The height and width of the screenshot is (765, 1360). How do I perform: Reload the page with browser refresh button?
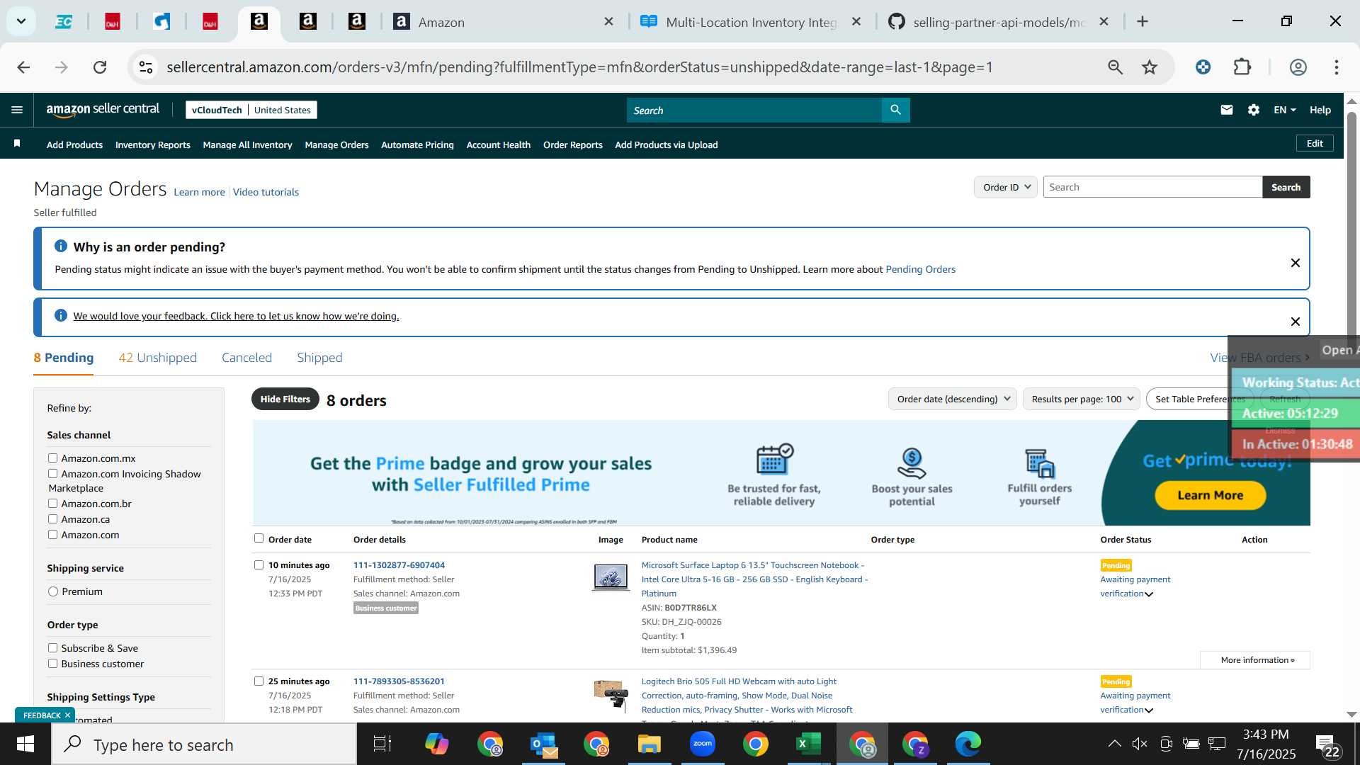click(x=100, y=67)
